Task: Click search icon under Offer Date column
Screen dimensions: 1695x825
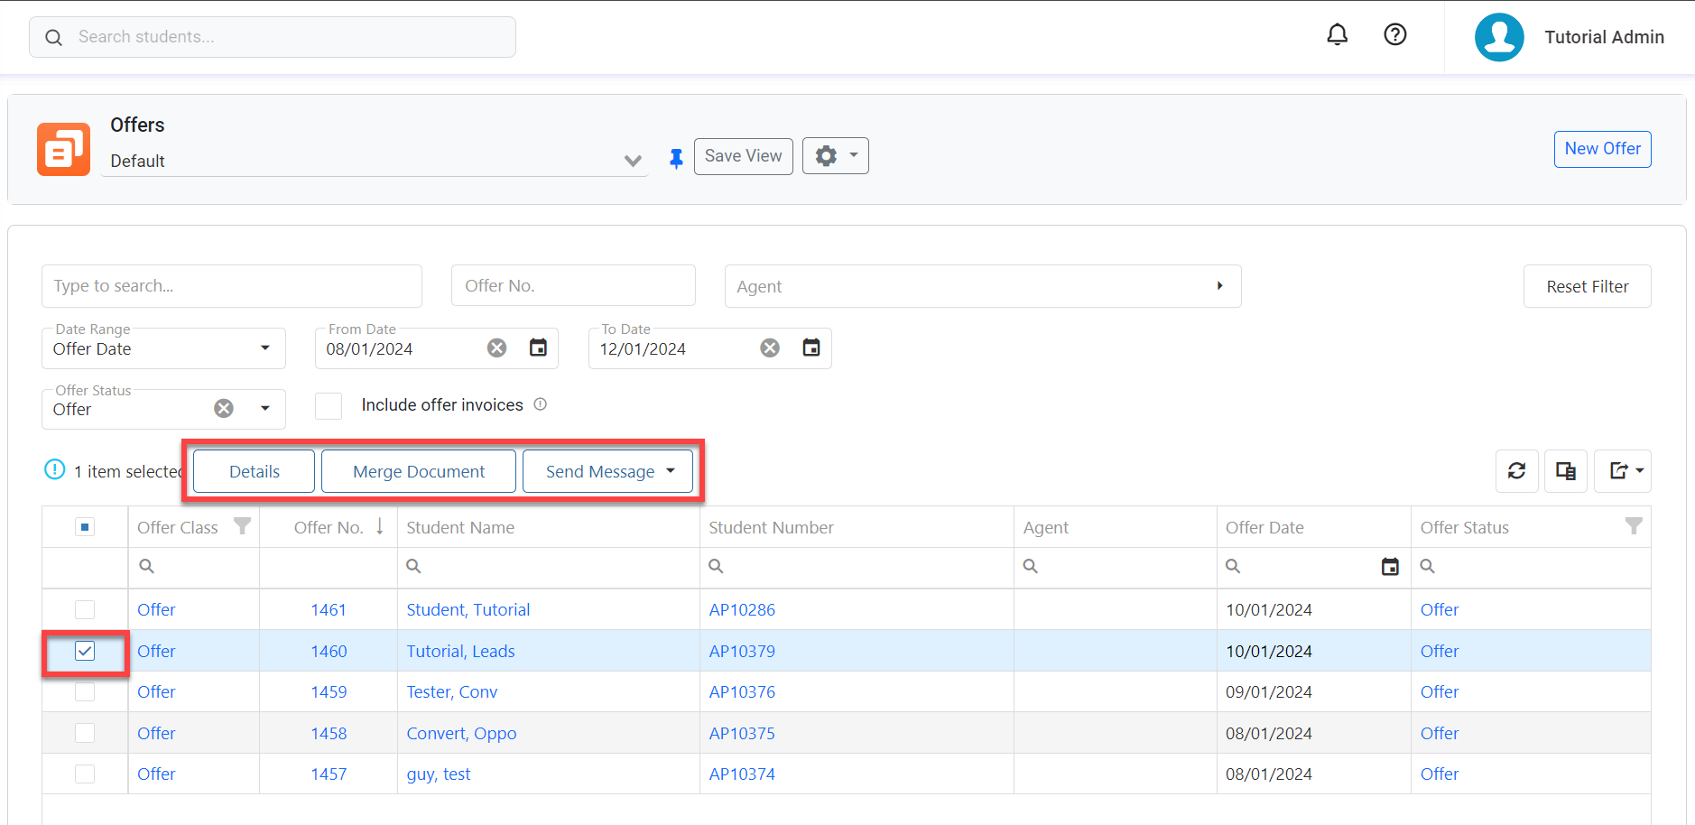Action: (1233, 566)
